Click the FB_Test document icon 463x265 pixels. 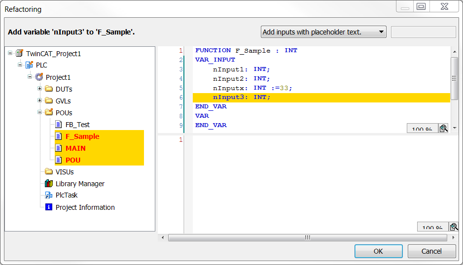[59, 124]
